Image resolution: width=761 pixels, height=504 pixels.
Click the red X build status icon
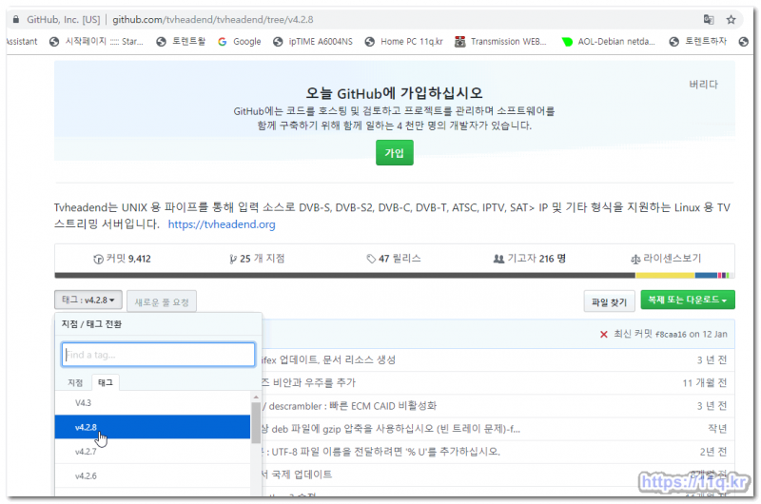coord(604,334)
